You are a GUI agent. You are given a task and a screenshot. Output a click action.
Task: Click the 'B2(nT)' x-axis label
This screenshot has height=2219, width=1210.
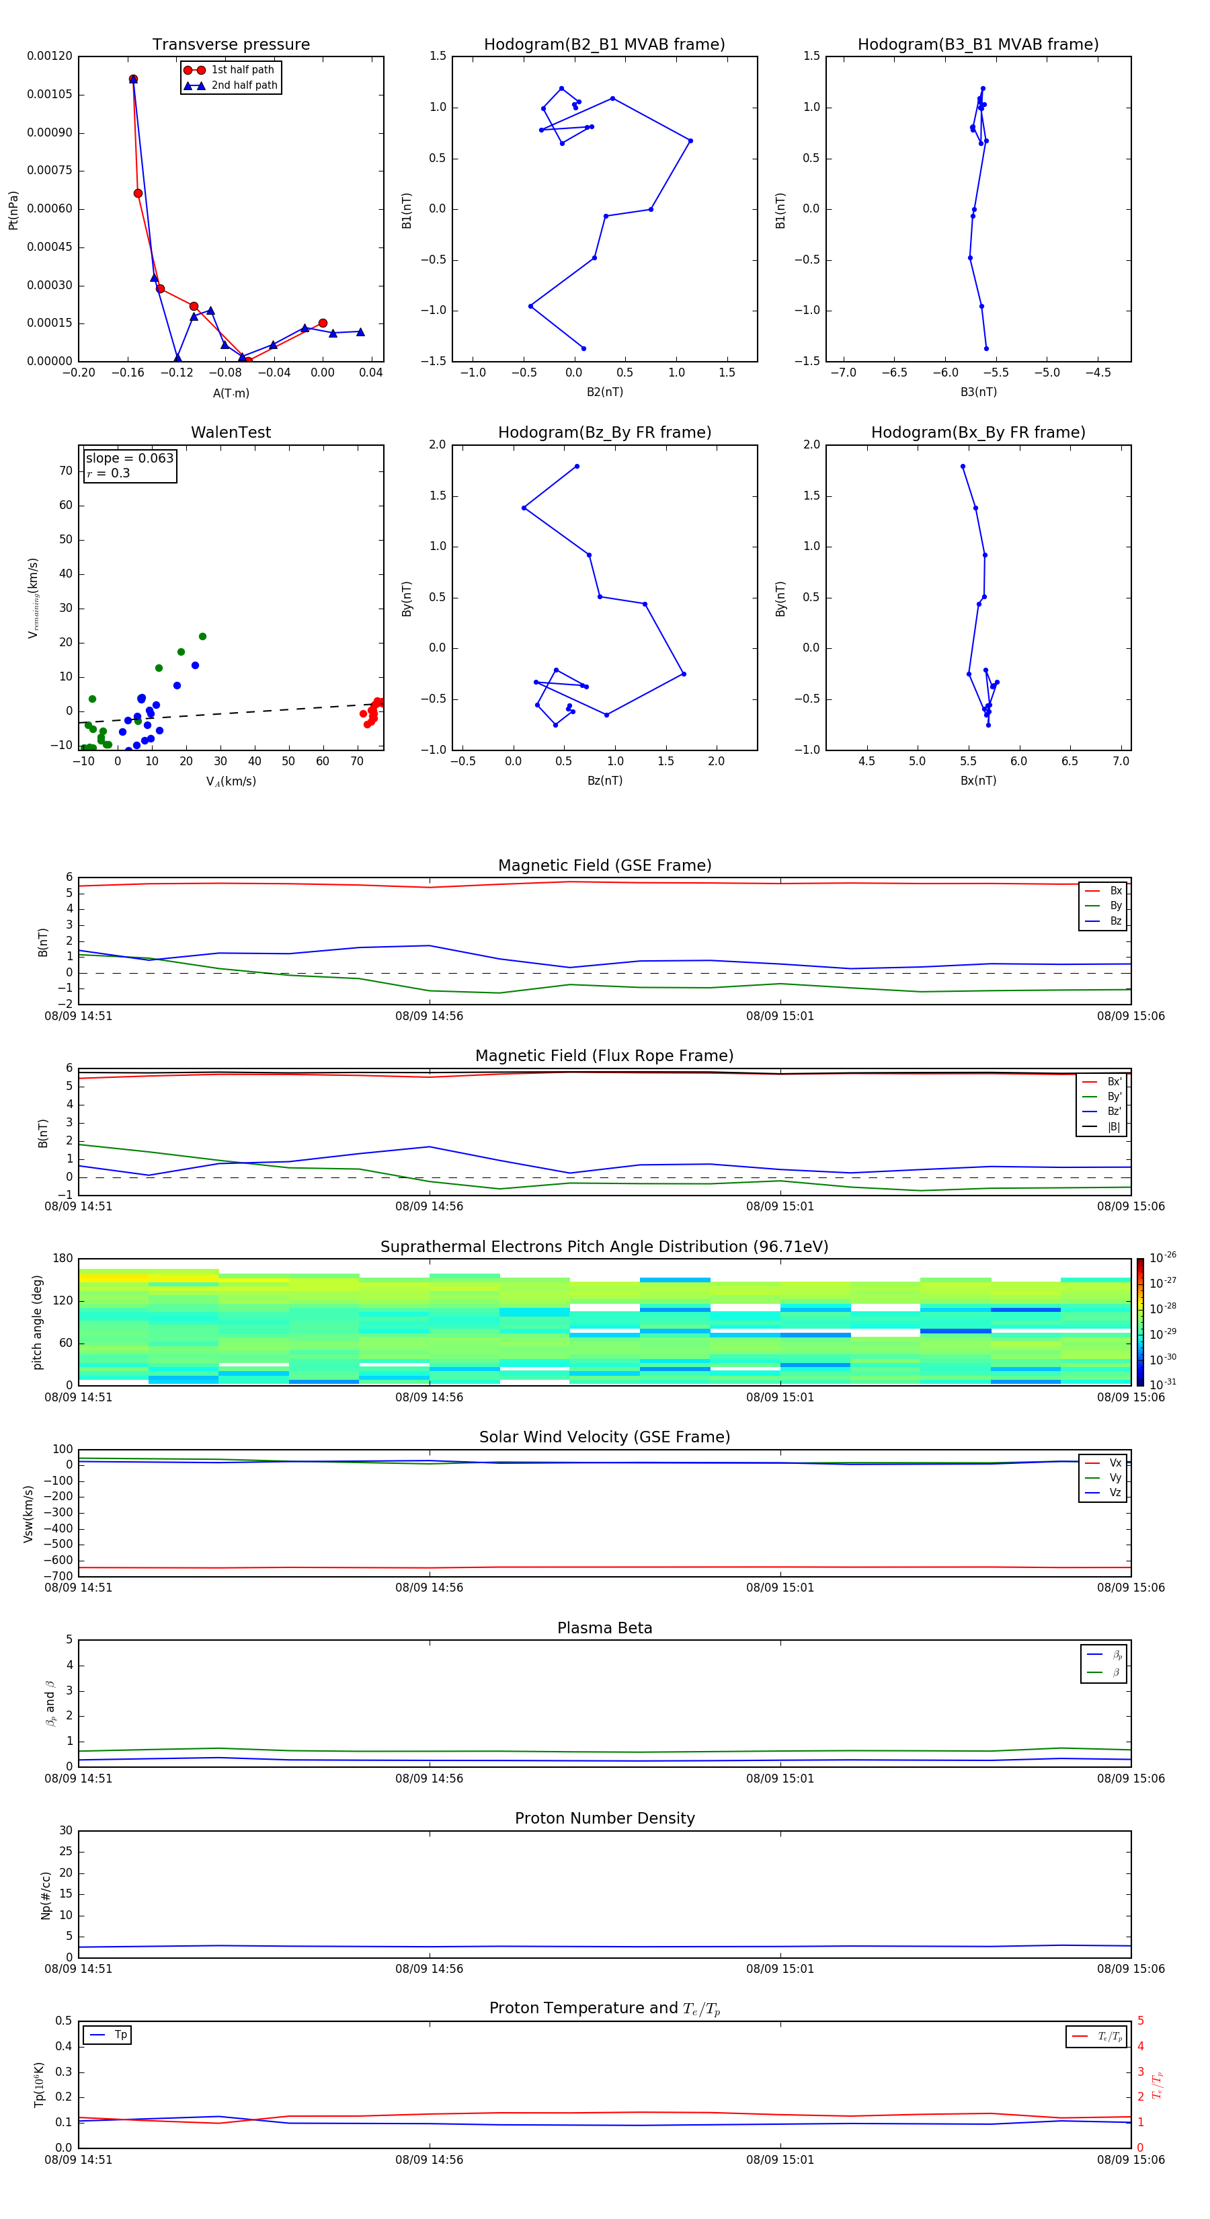tap(604, 392)
